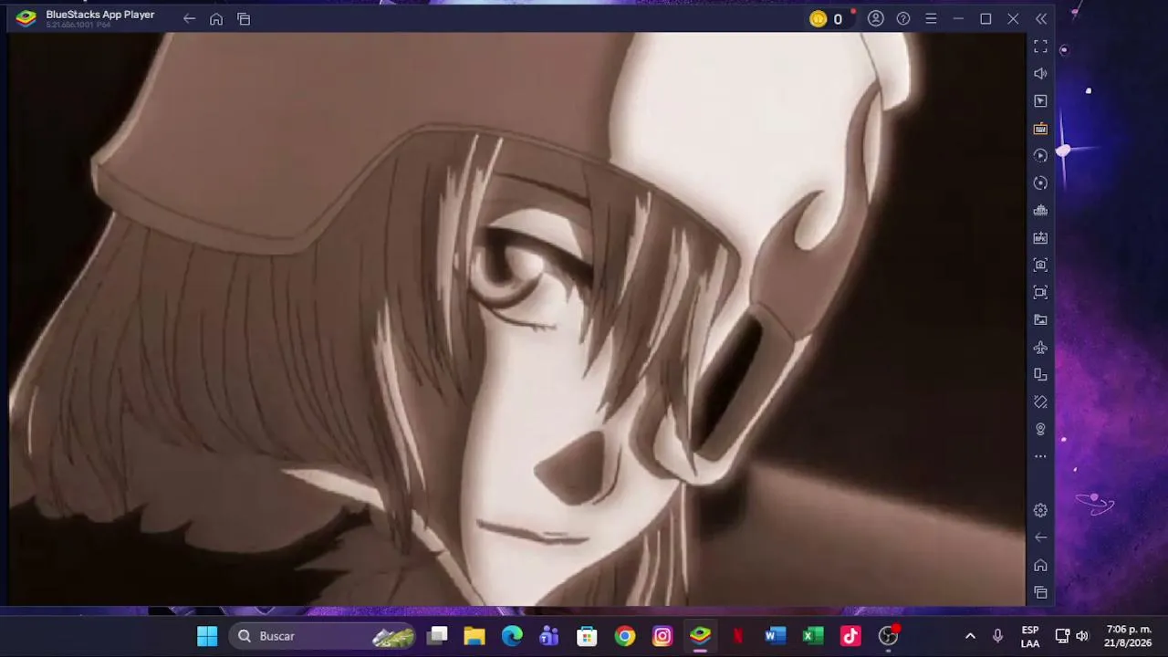1168x657 pixels.
Task: Open the BlueStacks account profile
Action: [876, 18]
